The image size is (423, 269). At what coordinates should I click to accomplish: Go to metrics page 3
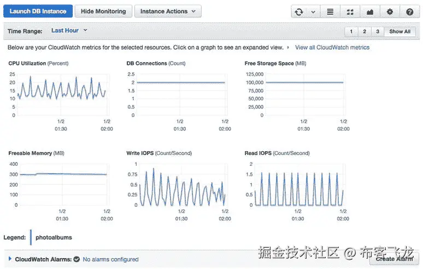point(378,32)
